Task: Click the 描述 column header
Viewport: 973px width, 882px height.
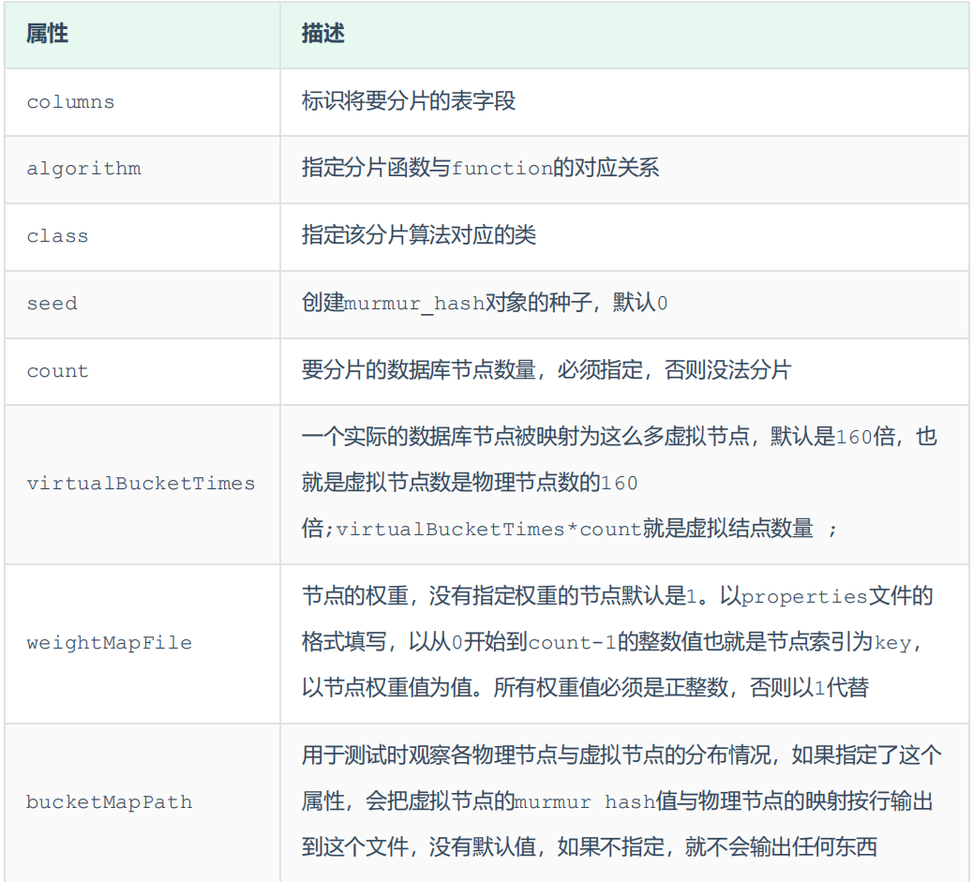Action: [323, 35]
